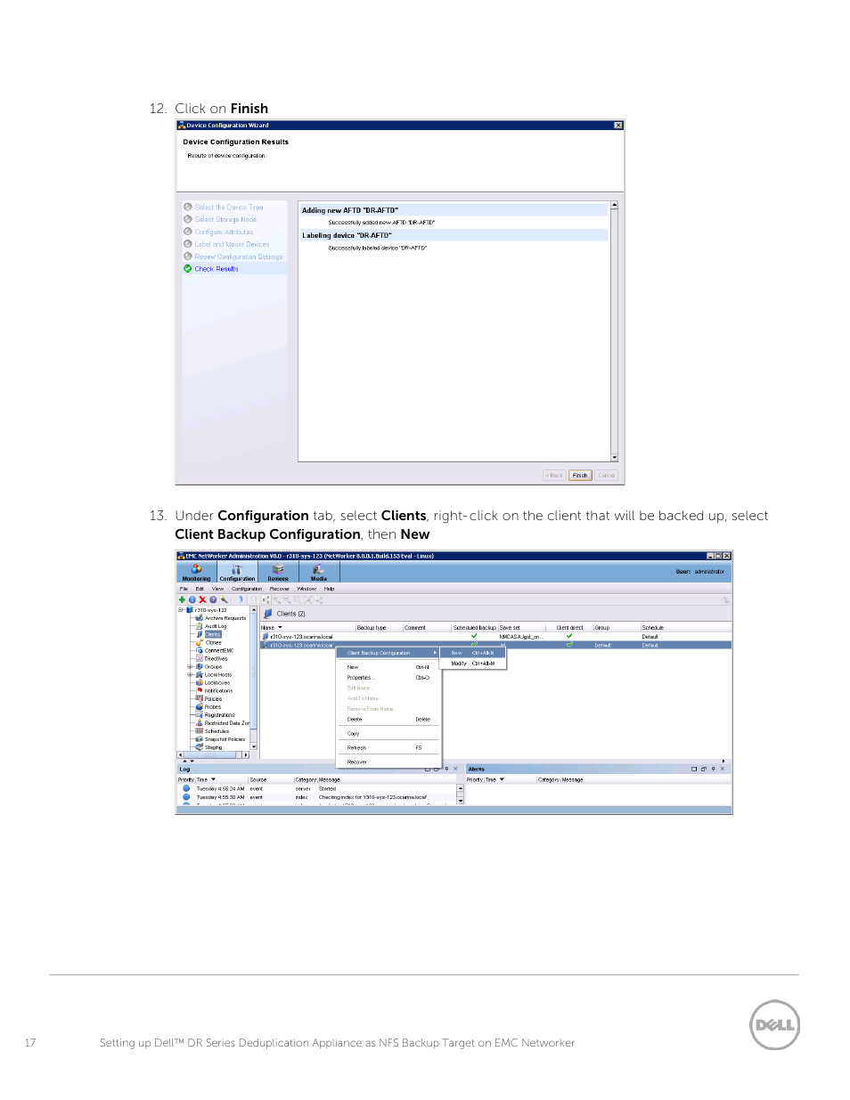
Task: Select Policies in the tree
Action: tap(214, 699)
